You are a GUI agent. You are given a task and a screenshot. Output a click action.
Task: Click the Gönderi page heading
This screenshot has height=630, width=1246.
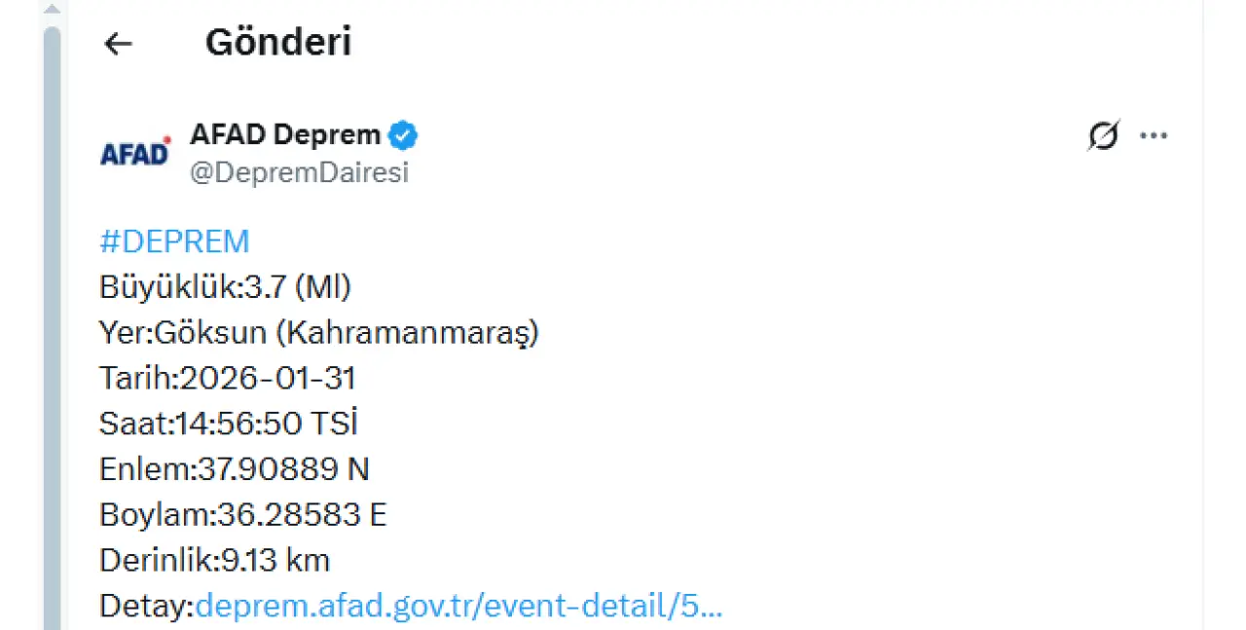click(278, 43)
